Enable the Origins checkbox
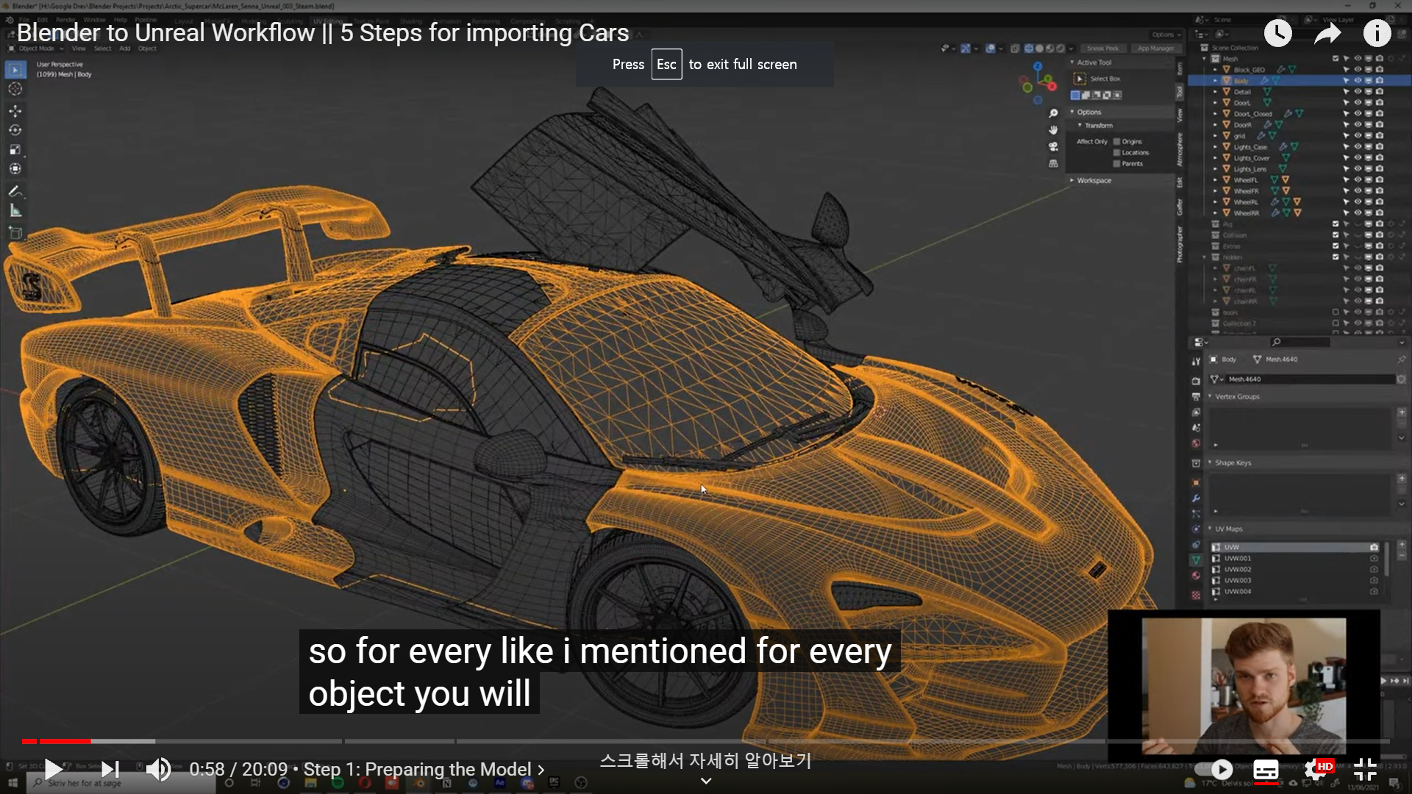1412x794 pixels. click(1117, 141)
